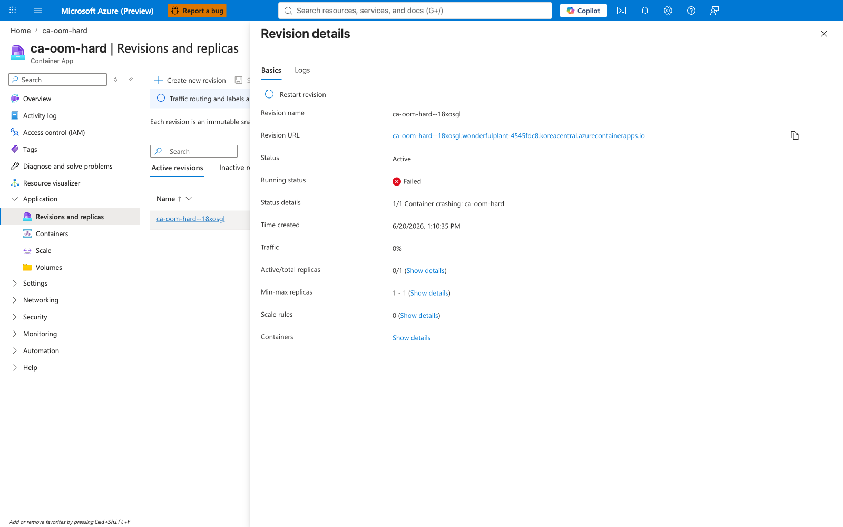Viewport: 843px width, 527px height.
Task: Focus the global search resources box
Action: 415,11
